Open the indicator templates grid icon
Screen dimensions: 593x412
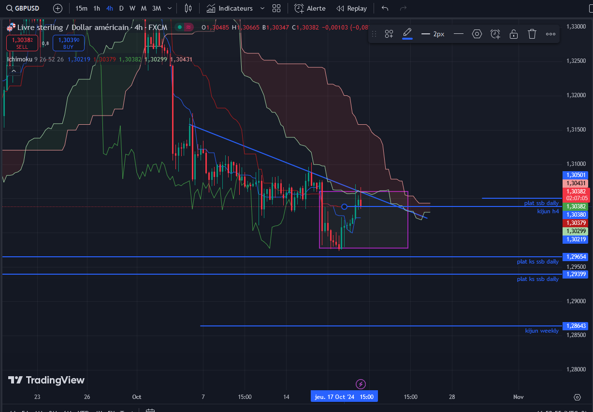click(276, 8)
